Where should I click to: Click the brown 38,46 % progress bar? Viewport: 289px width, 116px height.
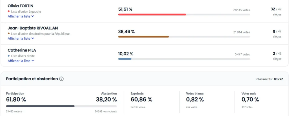143,37
